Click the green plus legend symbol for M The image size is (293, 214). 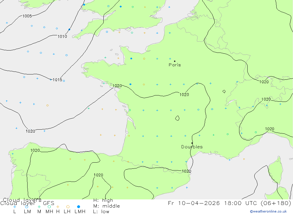tap(39, 207)
